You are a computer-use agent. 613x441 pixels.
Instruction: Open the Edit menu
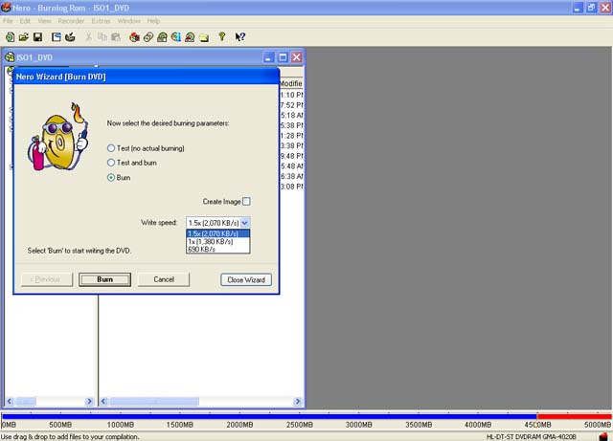click(x=25, y=21)
